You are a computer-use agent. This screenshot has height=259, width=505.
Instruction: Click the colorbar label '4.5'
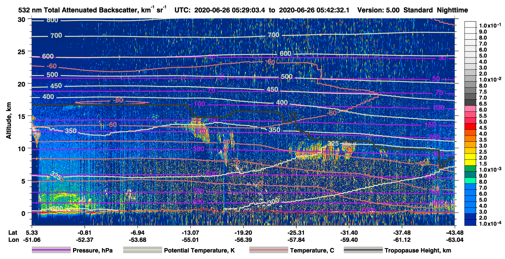pos(482,127)
